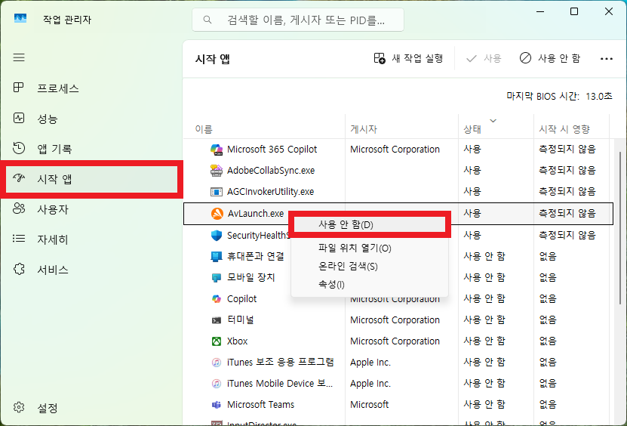Maximize the Task Manager window

tap(574, 11)
